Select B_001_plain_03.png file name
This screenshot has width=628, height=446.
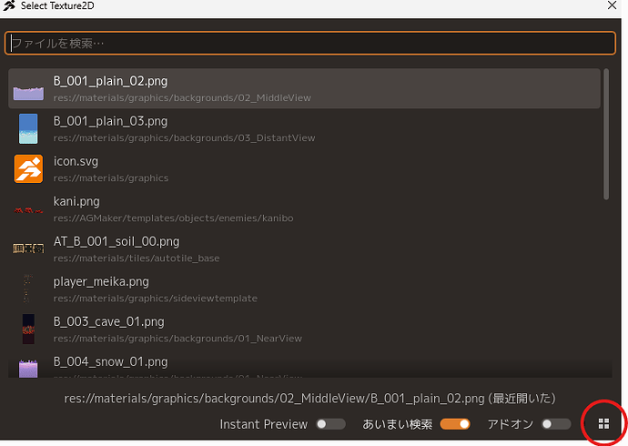point(110,121)
